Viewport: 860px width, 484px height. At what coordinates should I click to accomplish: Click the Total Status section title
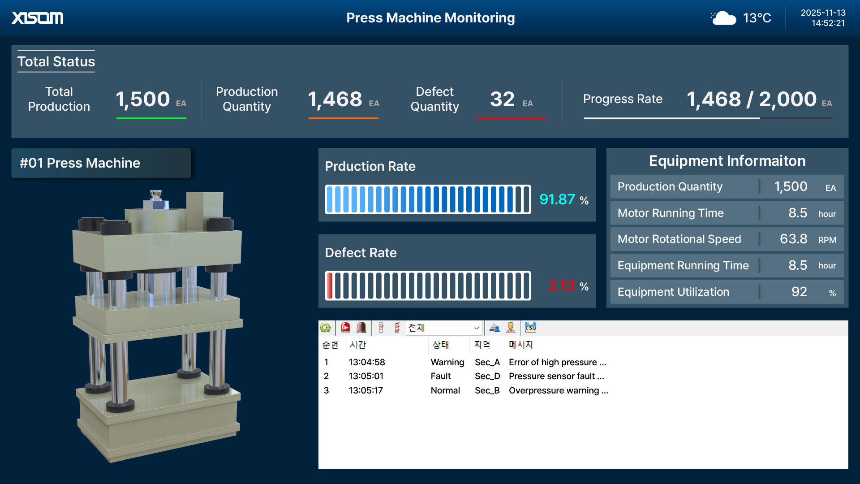(56, 61)
